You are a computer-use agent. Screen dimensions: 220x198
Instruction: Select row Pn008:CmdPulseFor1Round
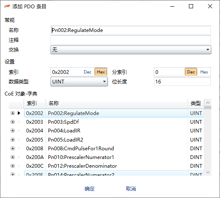pos(114,148)
